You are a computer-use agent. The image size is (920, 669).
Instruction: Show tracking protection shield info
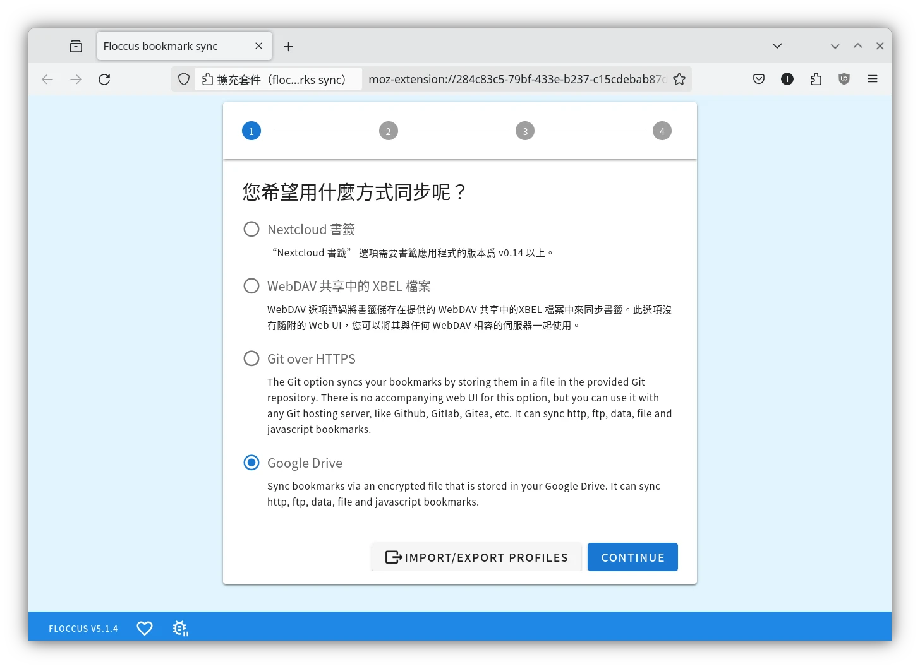(x=184, y=79)
